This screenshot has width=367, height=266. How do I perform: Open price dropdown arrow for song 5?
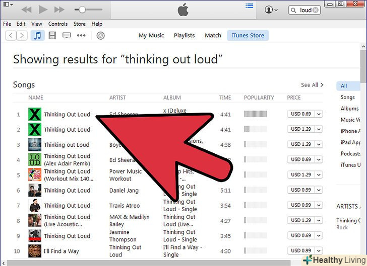(x=319, y=174)
